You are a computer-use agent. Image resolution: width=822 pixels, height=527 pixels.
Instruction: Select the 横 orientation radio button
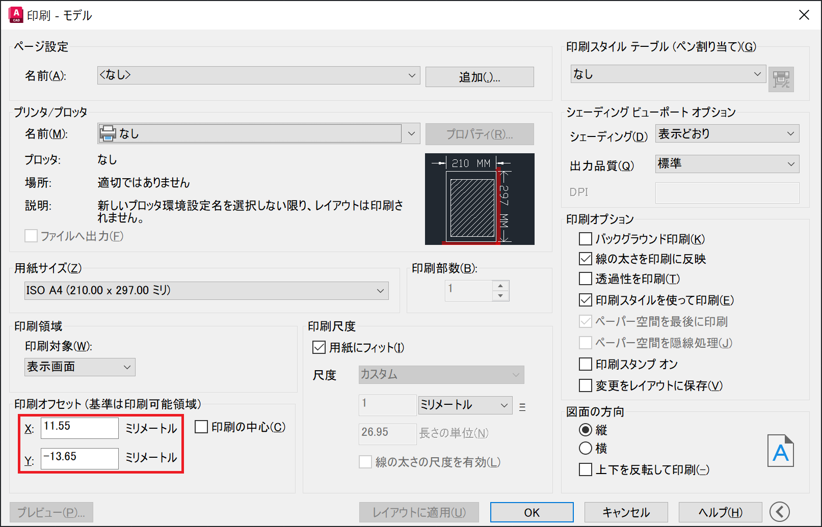click(x=585, y=448)
